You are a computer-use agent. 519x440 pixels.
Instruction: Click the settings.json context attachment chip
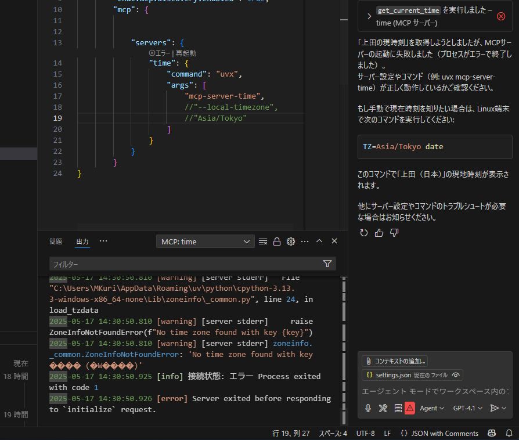pyautogui.click(x=412, y=375)
